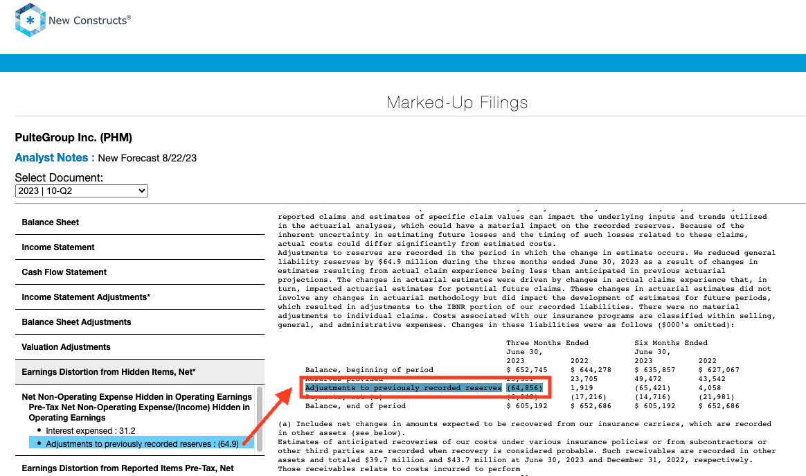Click footnote (a) Includes net changes text
Viewport: 806px width, 476px height.
tap(524, 428)
